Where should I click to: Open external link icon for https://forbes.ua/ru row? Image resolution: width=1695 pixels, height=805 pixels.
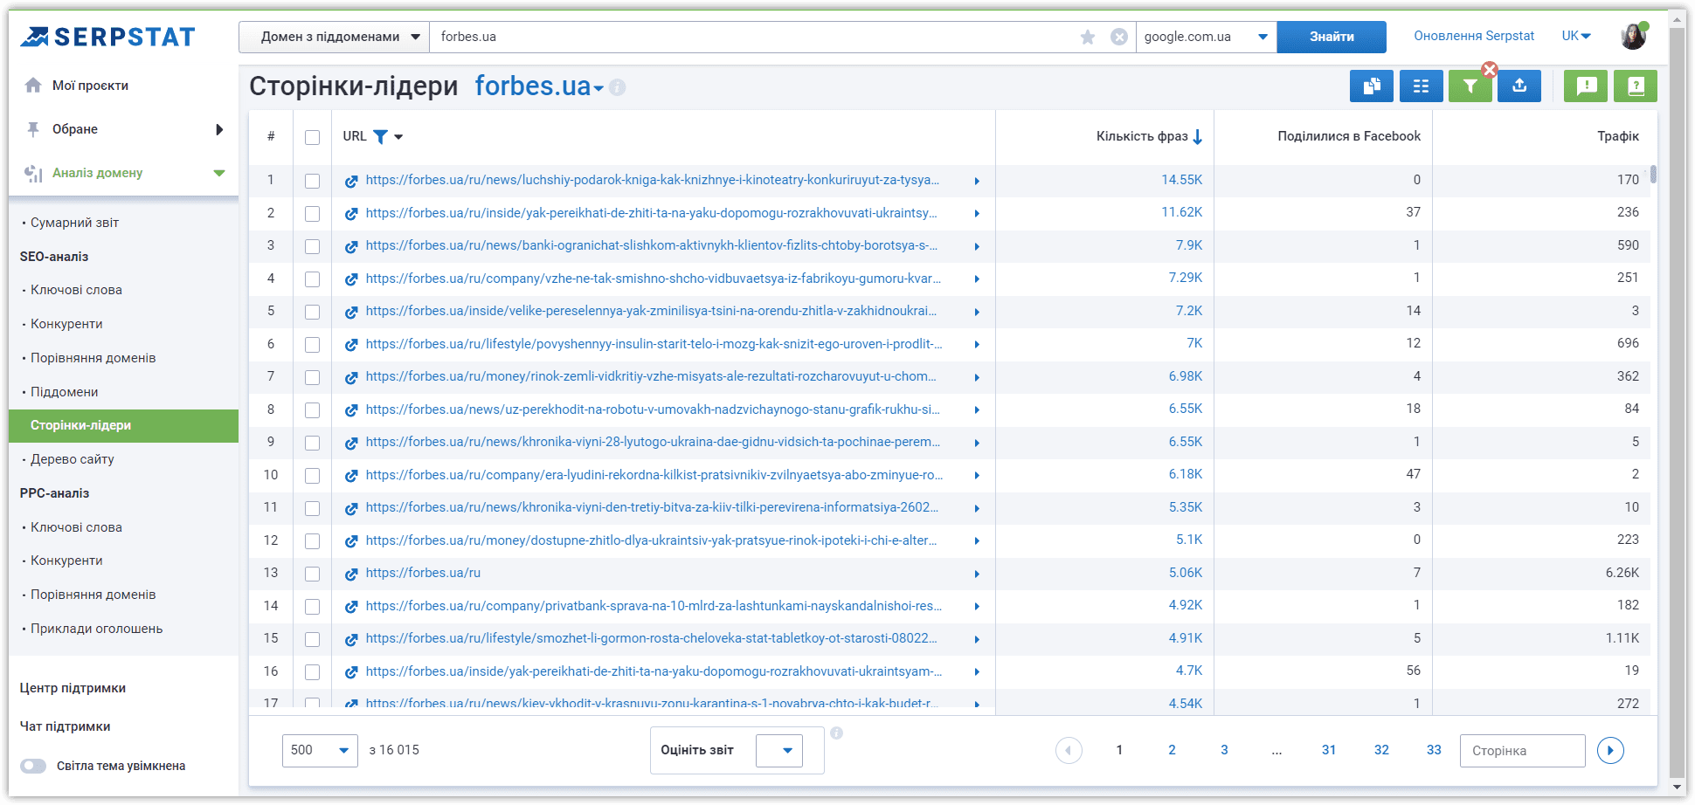(x=351, y=574)
